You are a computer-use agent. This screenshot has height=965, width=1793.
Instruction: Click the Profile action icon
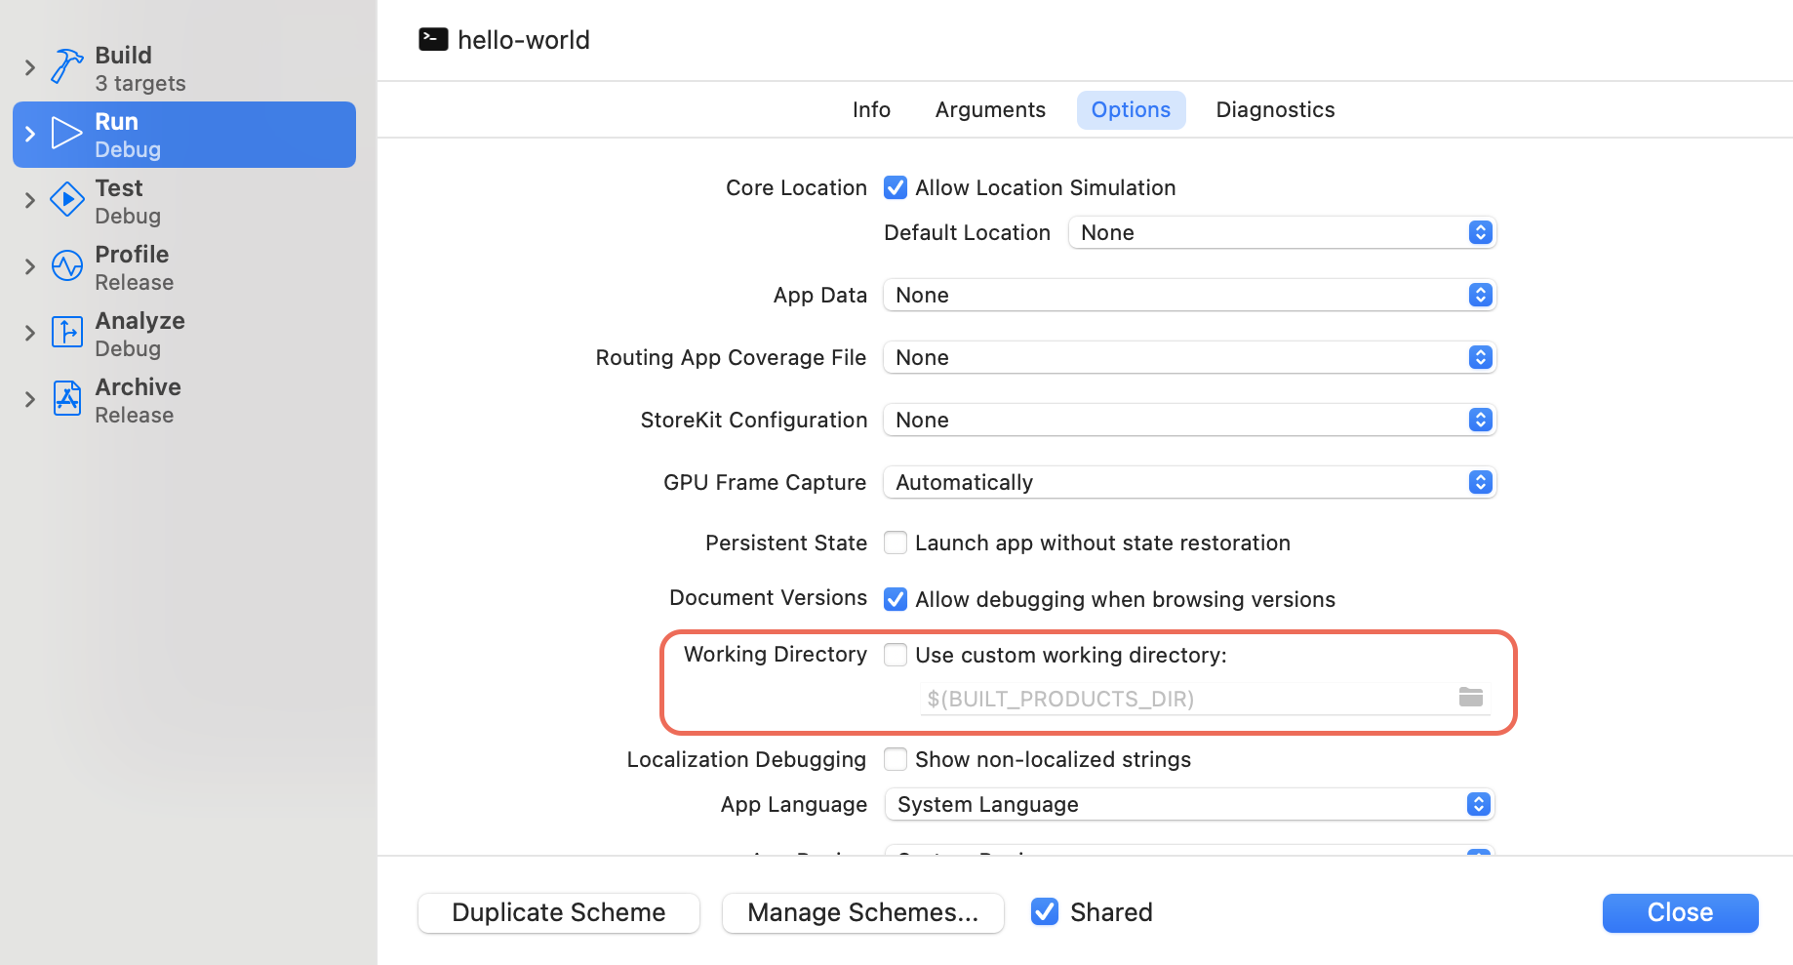point(65,265)
